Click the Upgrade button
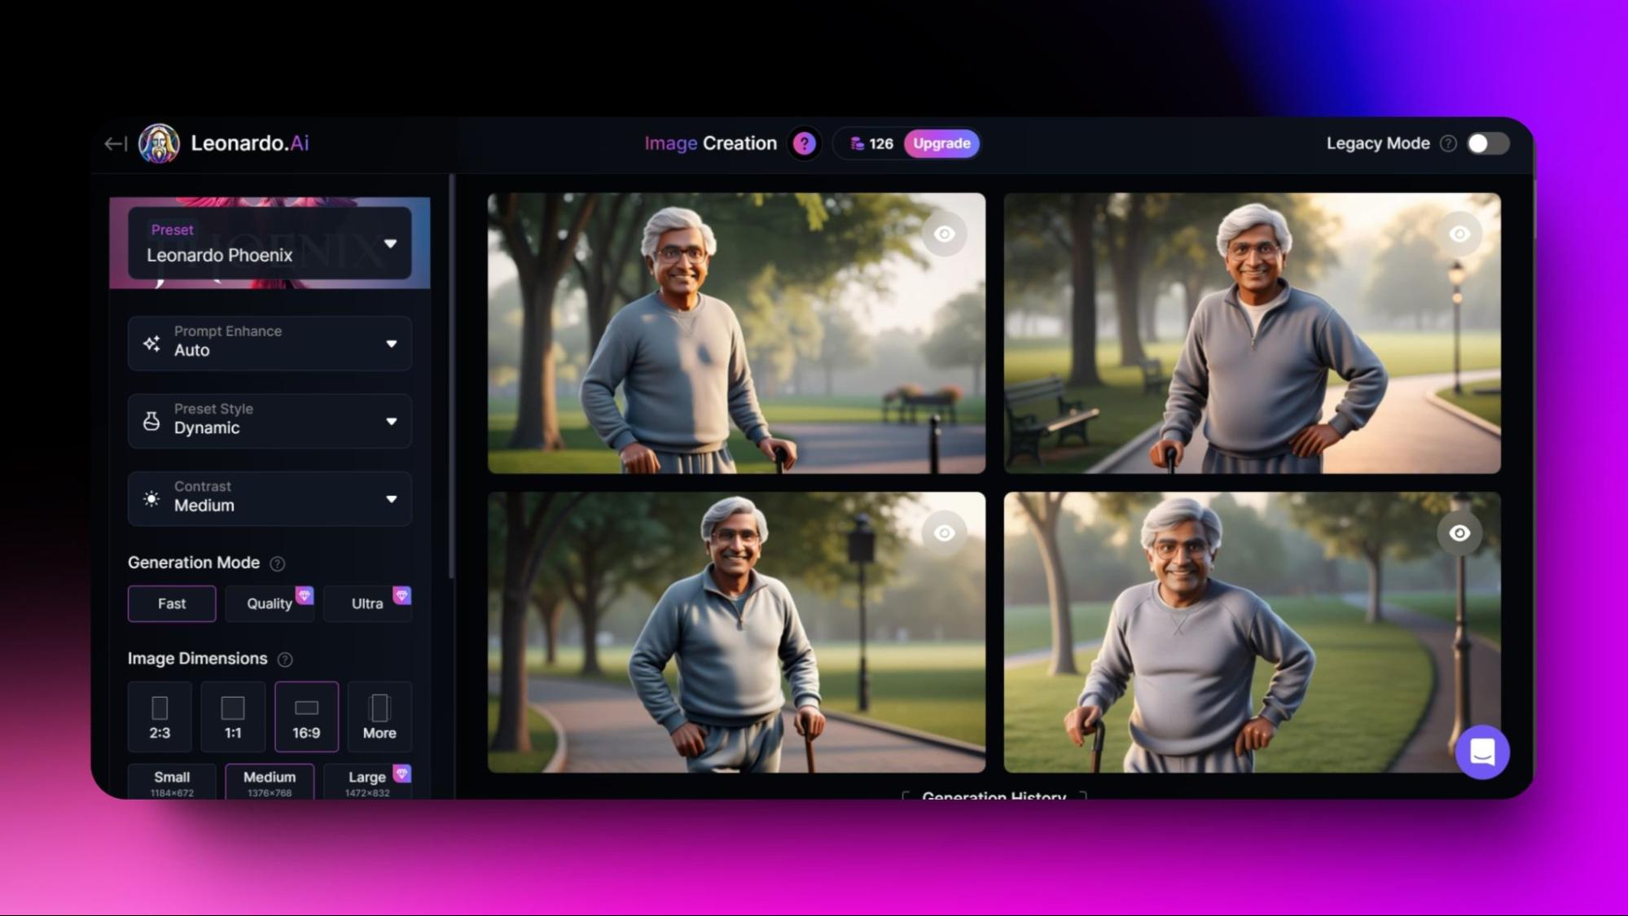The image size is (1628, 916). [x=939, y=143]
